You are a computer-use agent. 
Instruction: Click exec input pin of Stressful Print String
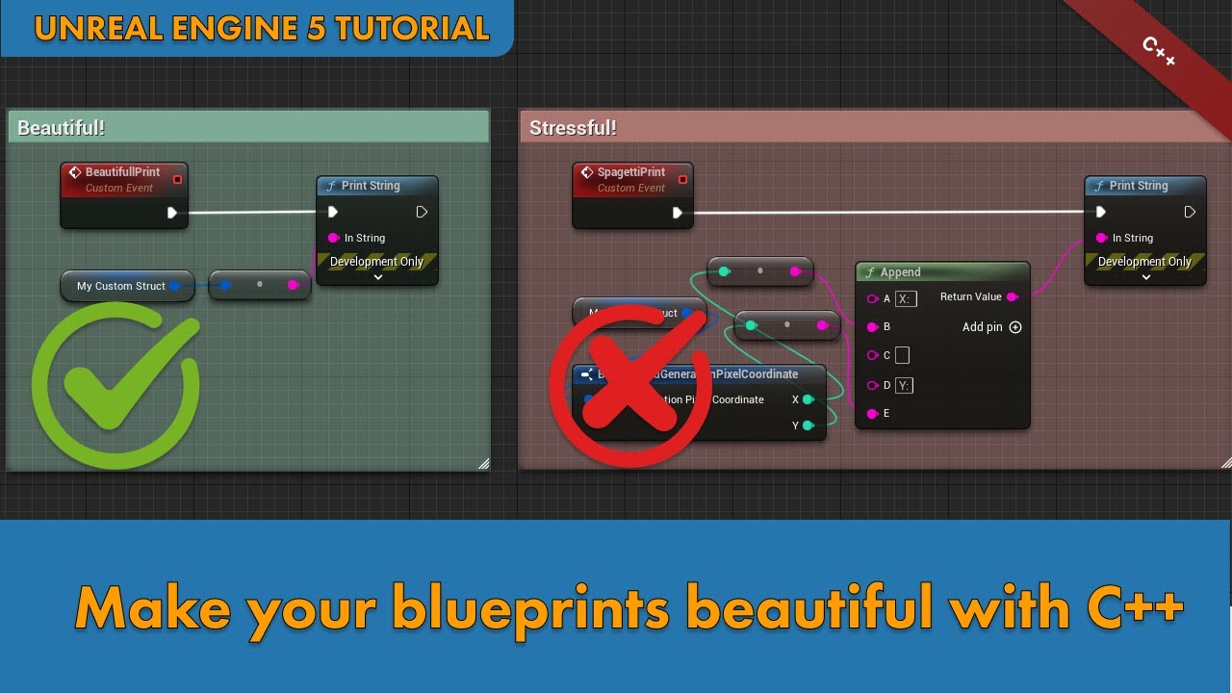(1101, 212)
